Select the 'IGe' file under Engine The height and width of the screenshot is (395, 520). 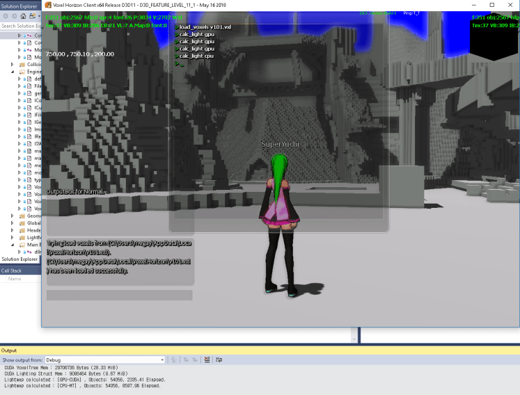(38, 122)
